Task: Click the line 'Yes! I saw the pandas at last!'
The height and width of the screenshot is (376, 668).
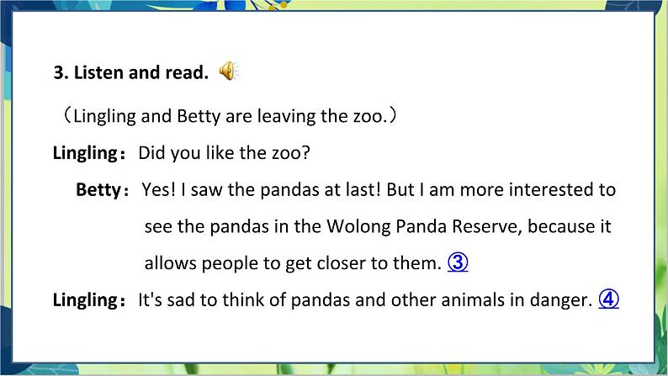Action: (x=261, y=190)
